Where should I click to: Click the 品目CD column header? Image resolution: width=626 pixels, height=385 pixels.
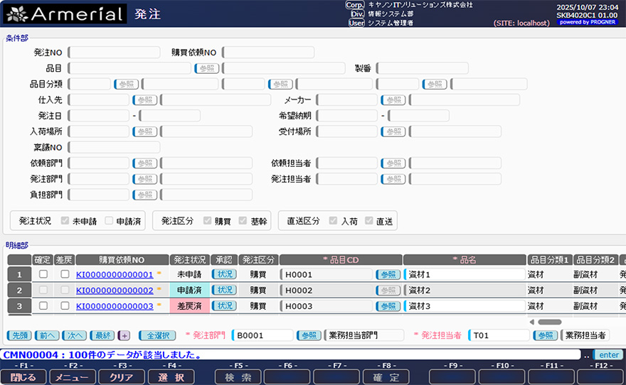341,260
